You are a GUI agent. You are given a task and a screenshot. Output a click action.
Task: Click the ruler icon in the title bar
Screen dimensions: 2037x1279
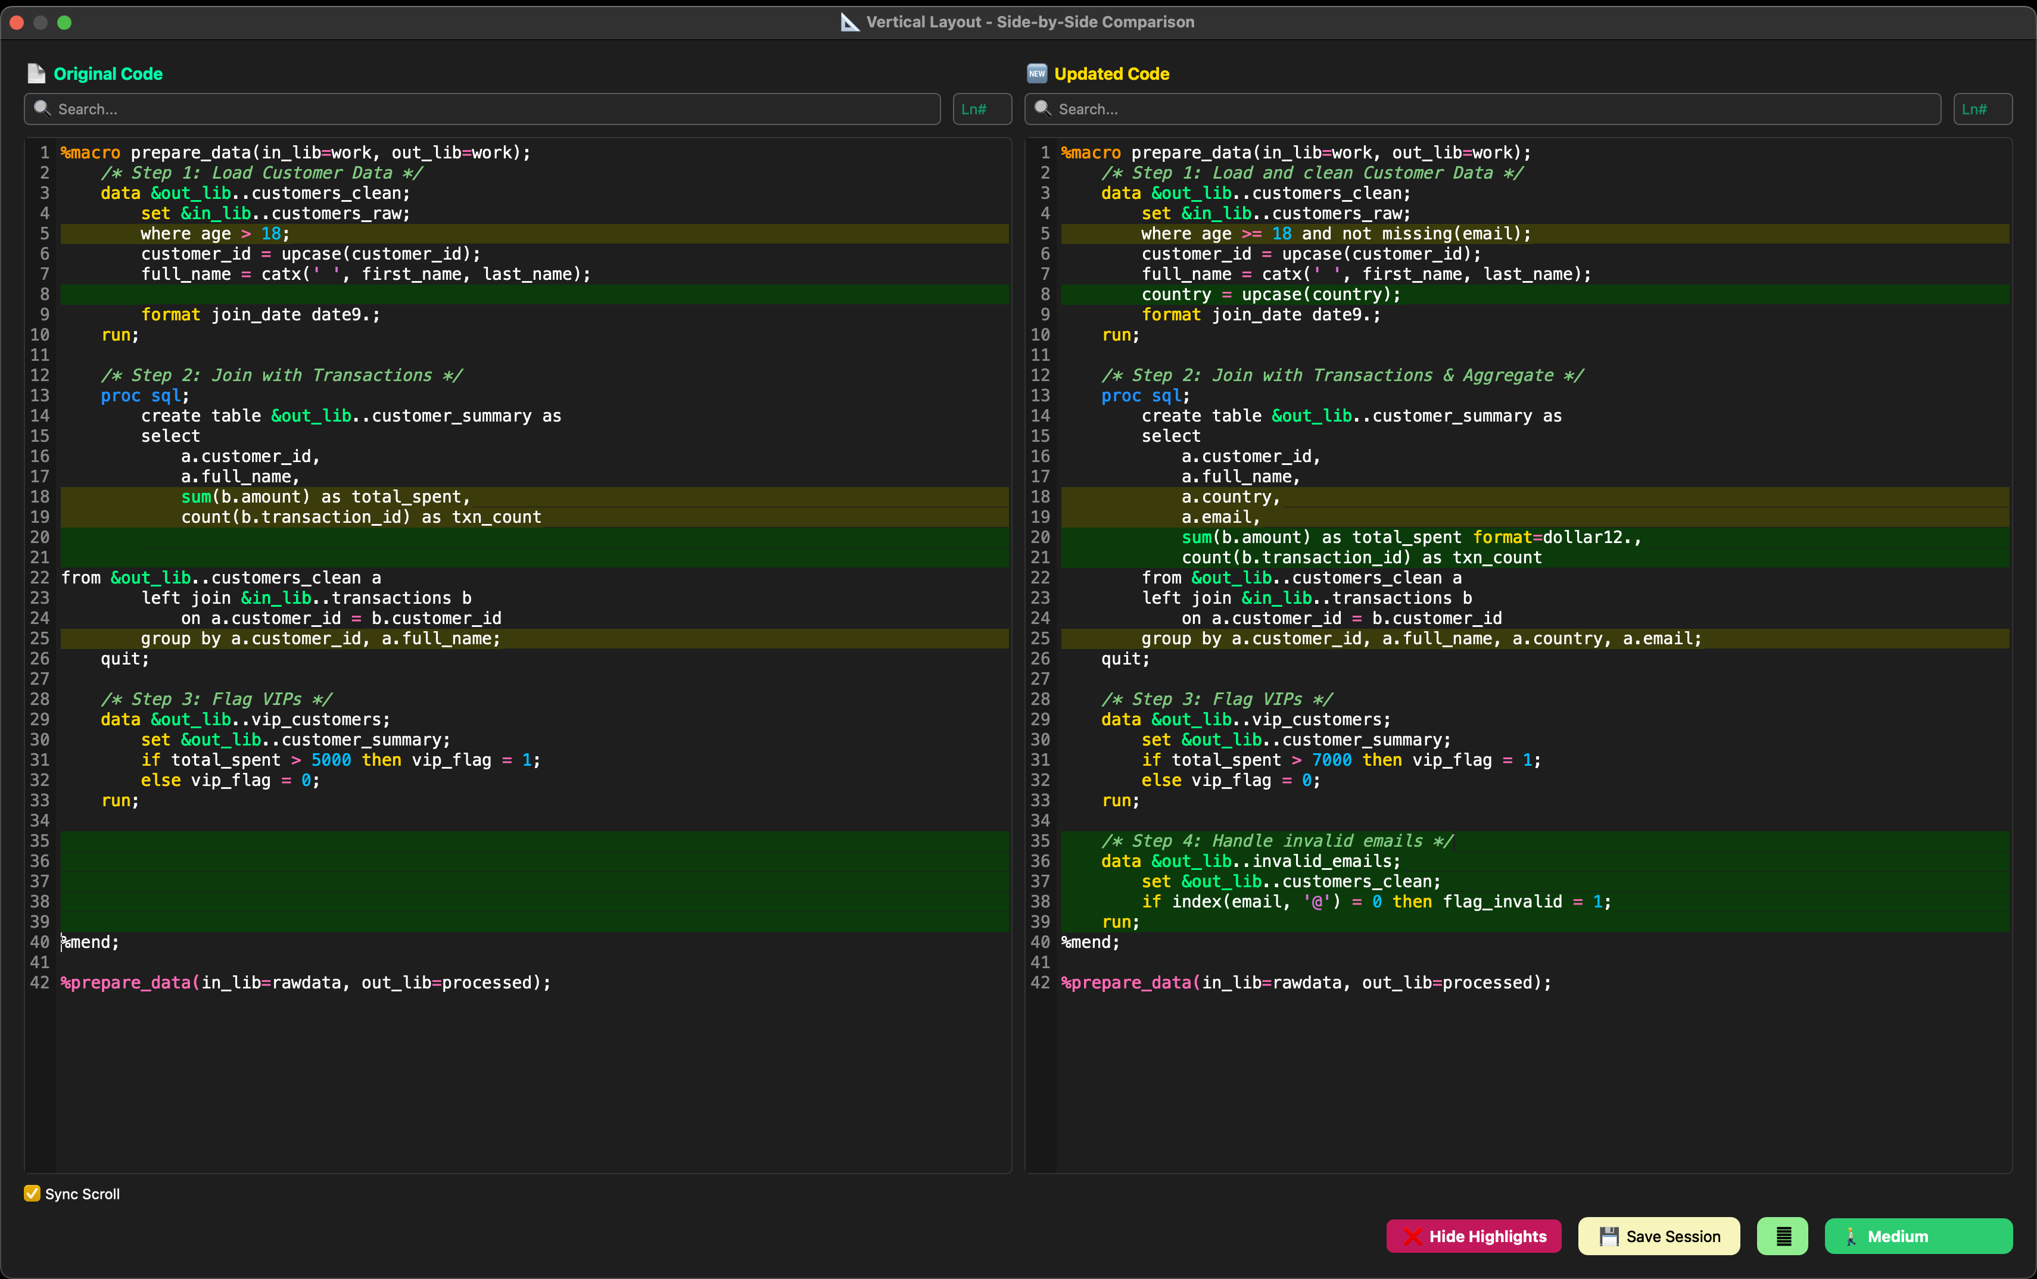849,22
